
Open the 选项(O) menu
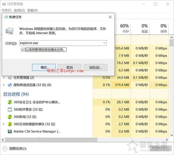click(x=19, y=10)
